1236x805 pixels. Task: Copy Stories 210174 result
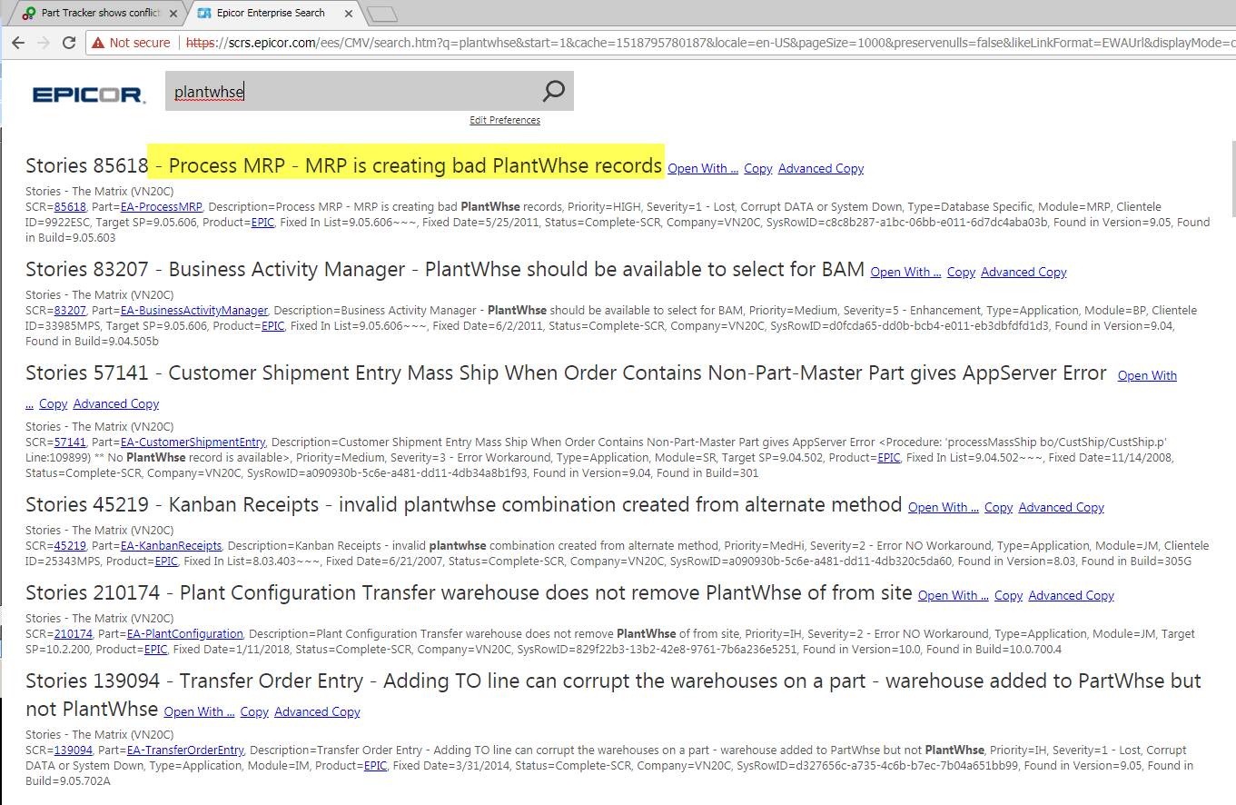(x=1009, y=595)
